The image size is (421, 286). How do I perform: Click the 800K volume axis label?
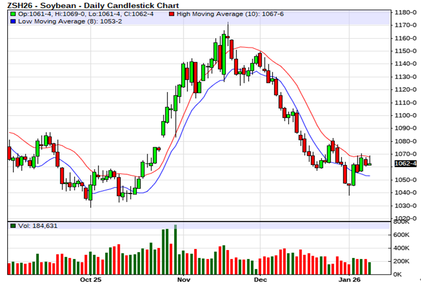402,222
